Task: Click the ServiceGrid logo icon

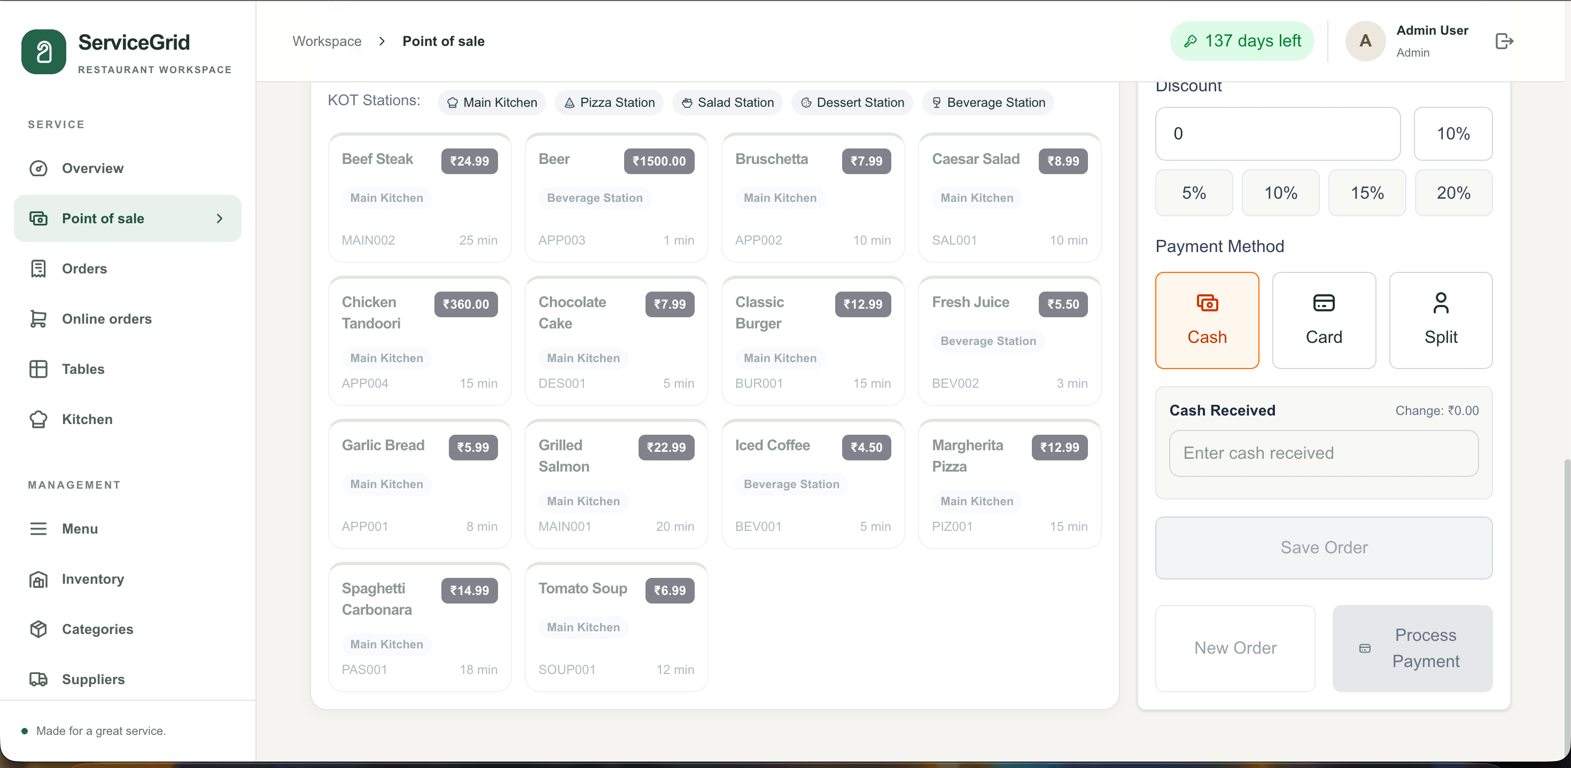Action: (x=43, y=52)
